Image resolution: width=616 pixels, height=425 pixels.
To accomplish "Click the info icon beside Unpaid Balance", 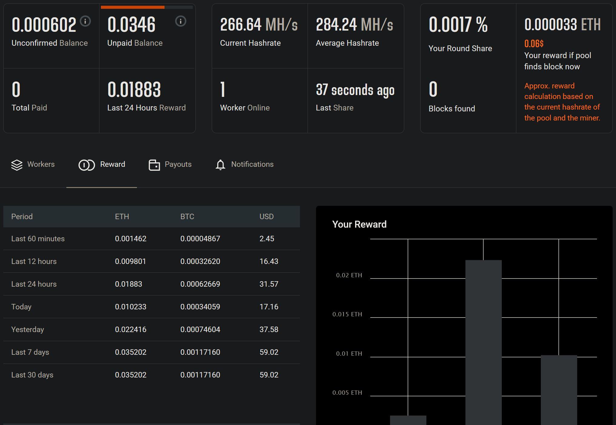I will [181, 21].
